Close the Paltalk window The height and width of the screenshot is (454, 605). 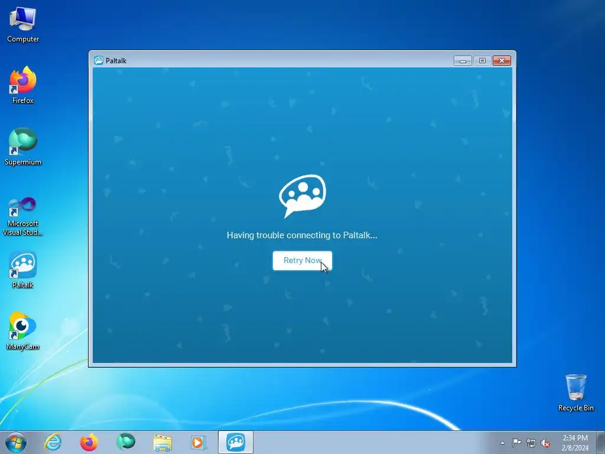pos(502,61)
